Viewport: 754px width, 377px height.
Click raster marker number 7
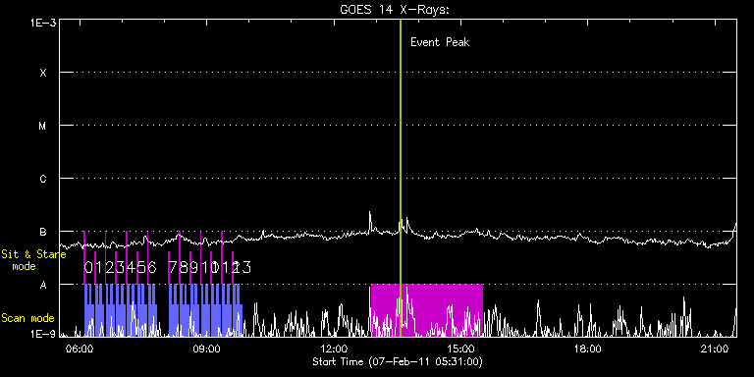tap(173, 267)
